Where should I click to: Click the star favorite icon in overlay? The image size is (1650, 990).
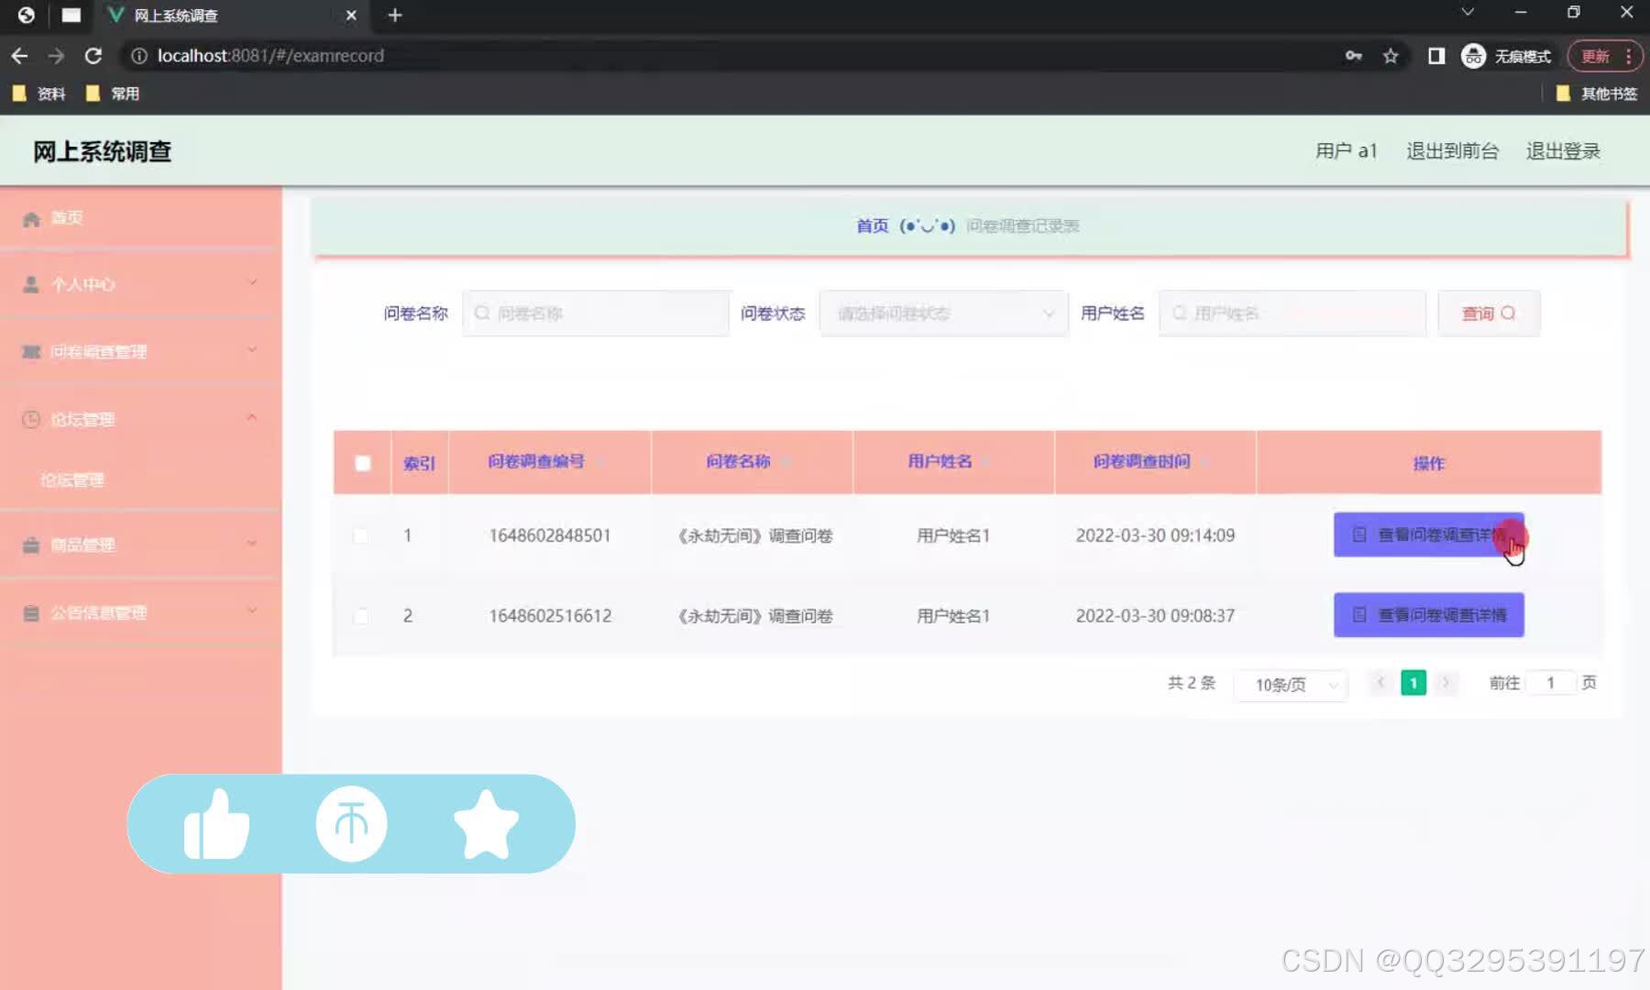[x=486, y=824]
